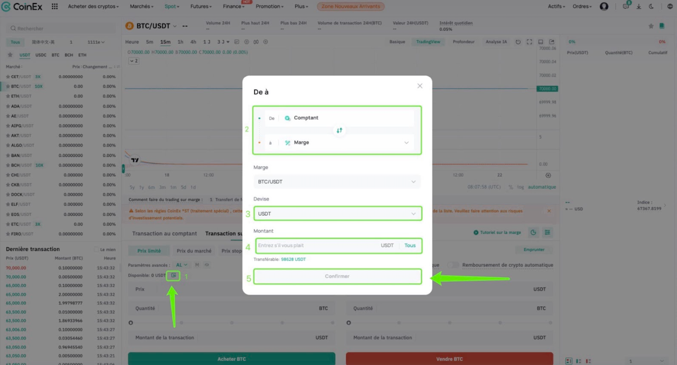Switch to the Basique chart view
The image size is (677, 365).
click(397, 42)
